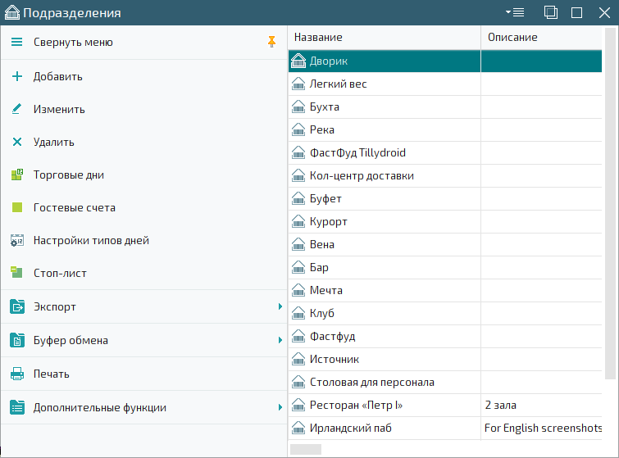The image size is (619, 458).
Task: Sort by the Название column header
Action: click(384, 38)
